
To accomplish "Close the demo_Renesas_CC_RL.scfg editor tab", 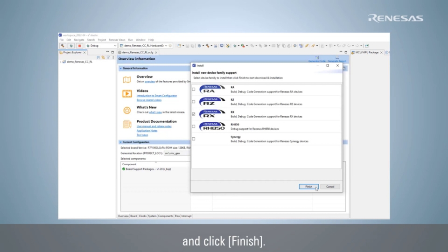I will point(156,53).
